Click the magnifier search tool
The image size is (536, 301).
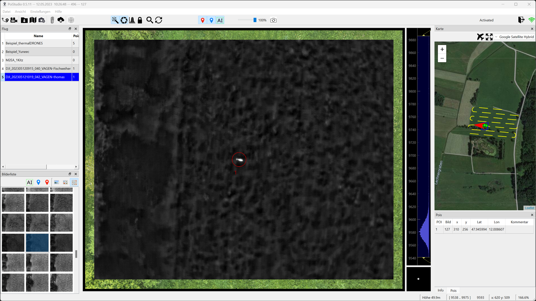point(150,20)
